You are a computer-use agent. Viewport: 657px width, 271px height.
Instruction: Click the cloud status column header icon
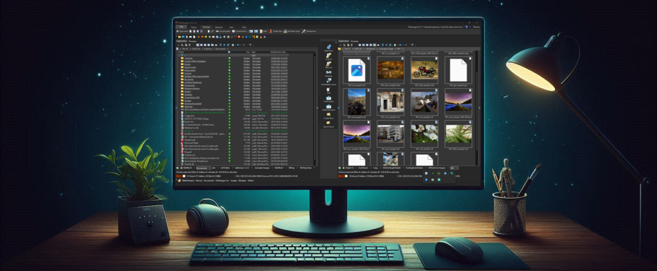coord(229,52)
